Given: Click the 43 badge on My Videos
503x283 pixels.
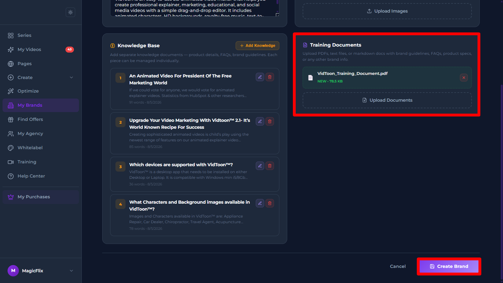Looking at the screenshot, I should tap(70, 49).
